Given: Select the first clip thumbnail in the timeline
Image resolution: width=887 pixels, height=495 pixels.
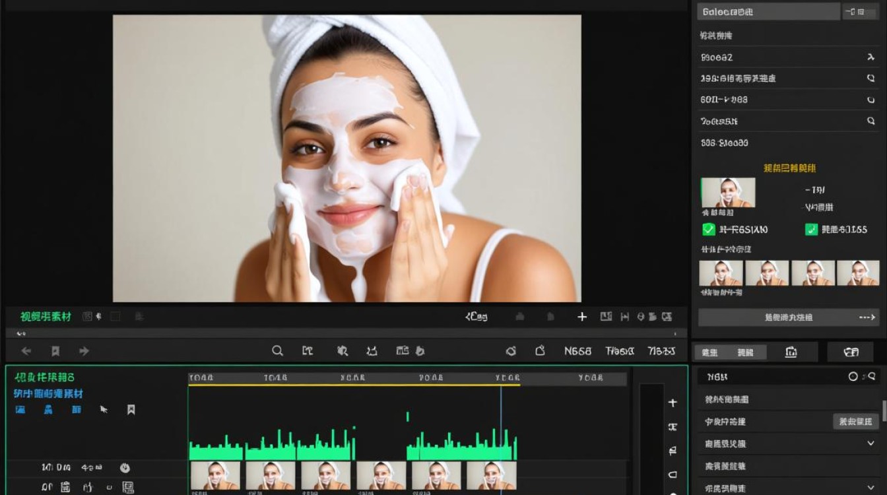Looking at the screenshot, I should coord(215,475).
